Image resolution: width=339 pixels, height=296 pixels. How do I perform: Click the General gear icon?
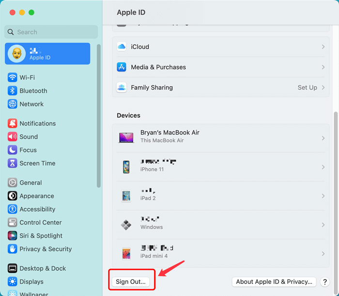(x=12, y=183)
